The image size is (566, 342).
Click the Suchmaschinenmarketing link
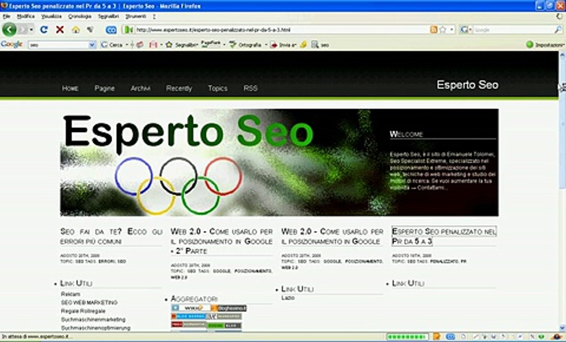pyautogui.click(x=93, y=319)
